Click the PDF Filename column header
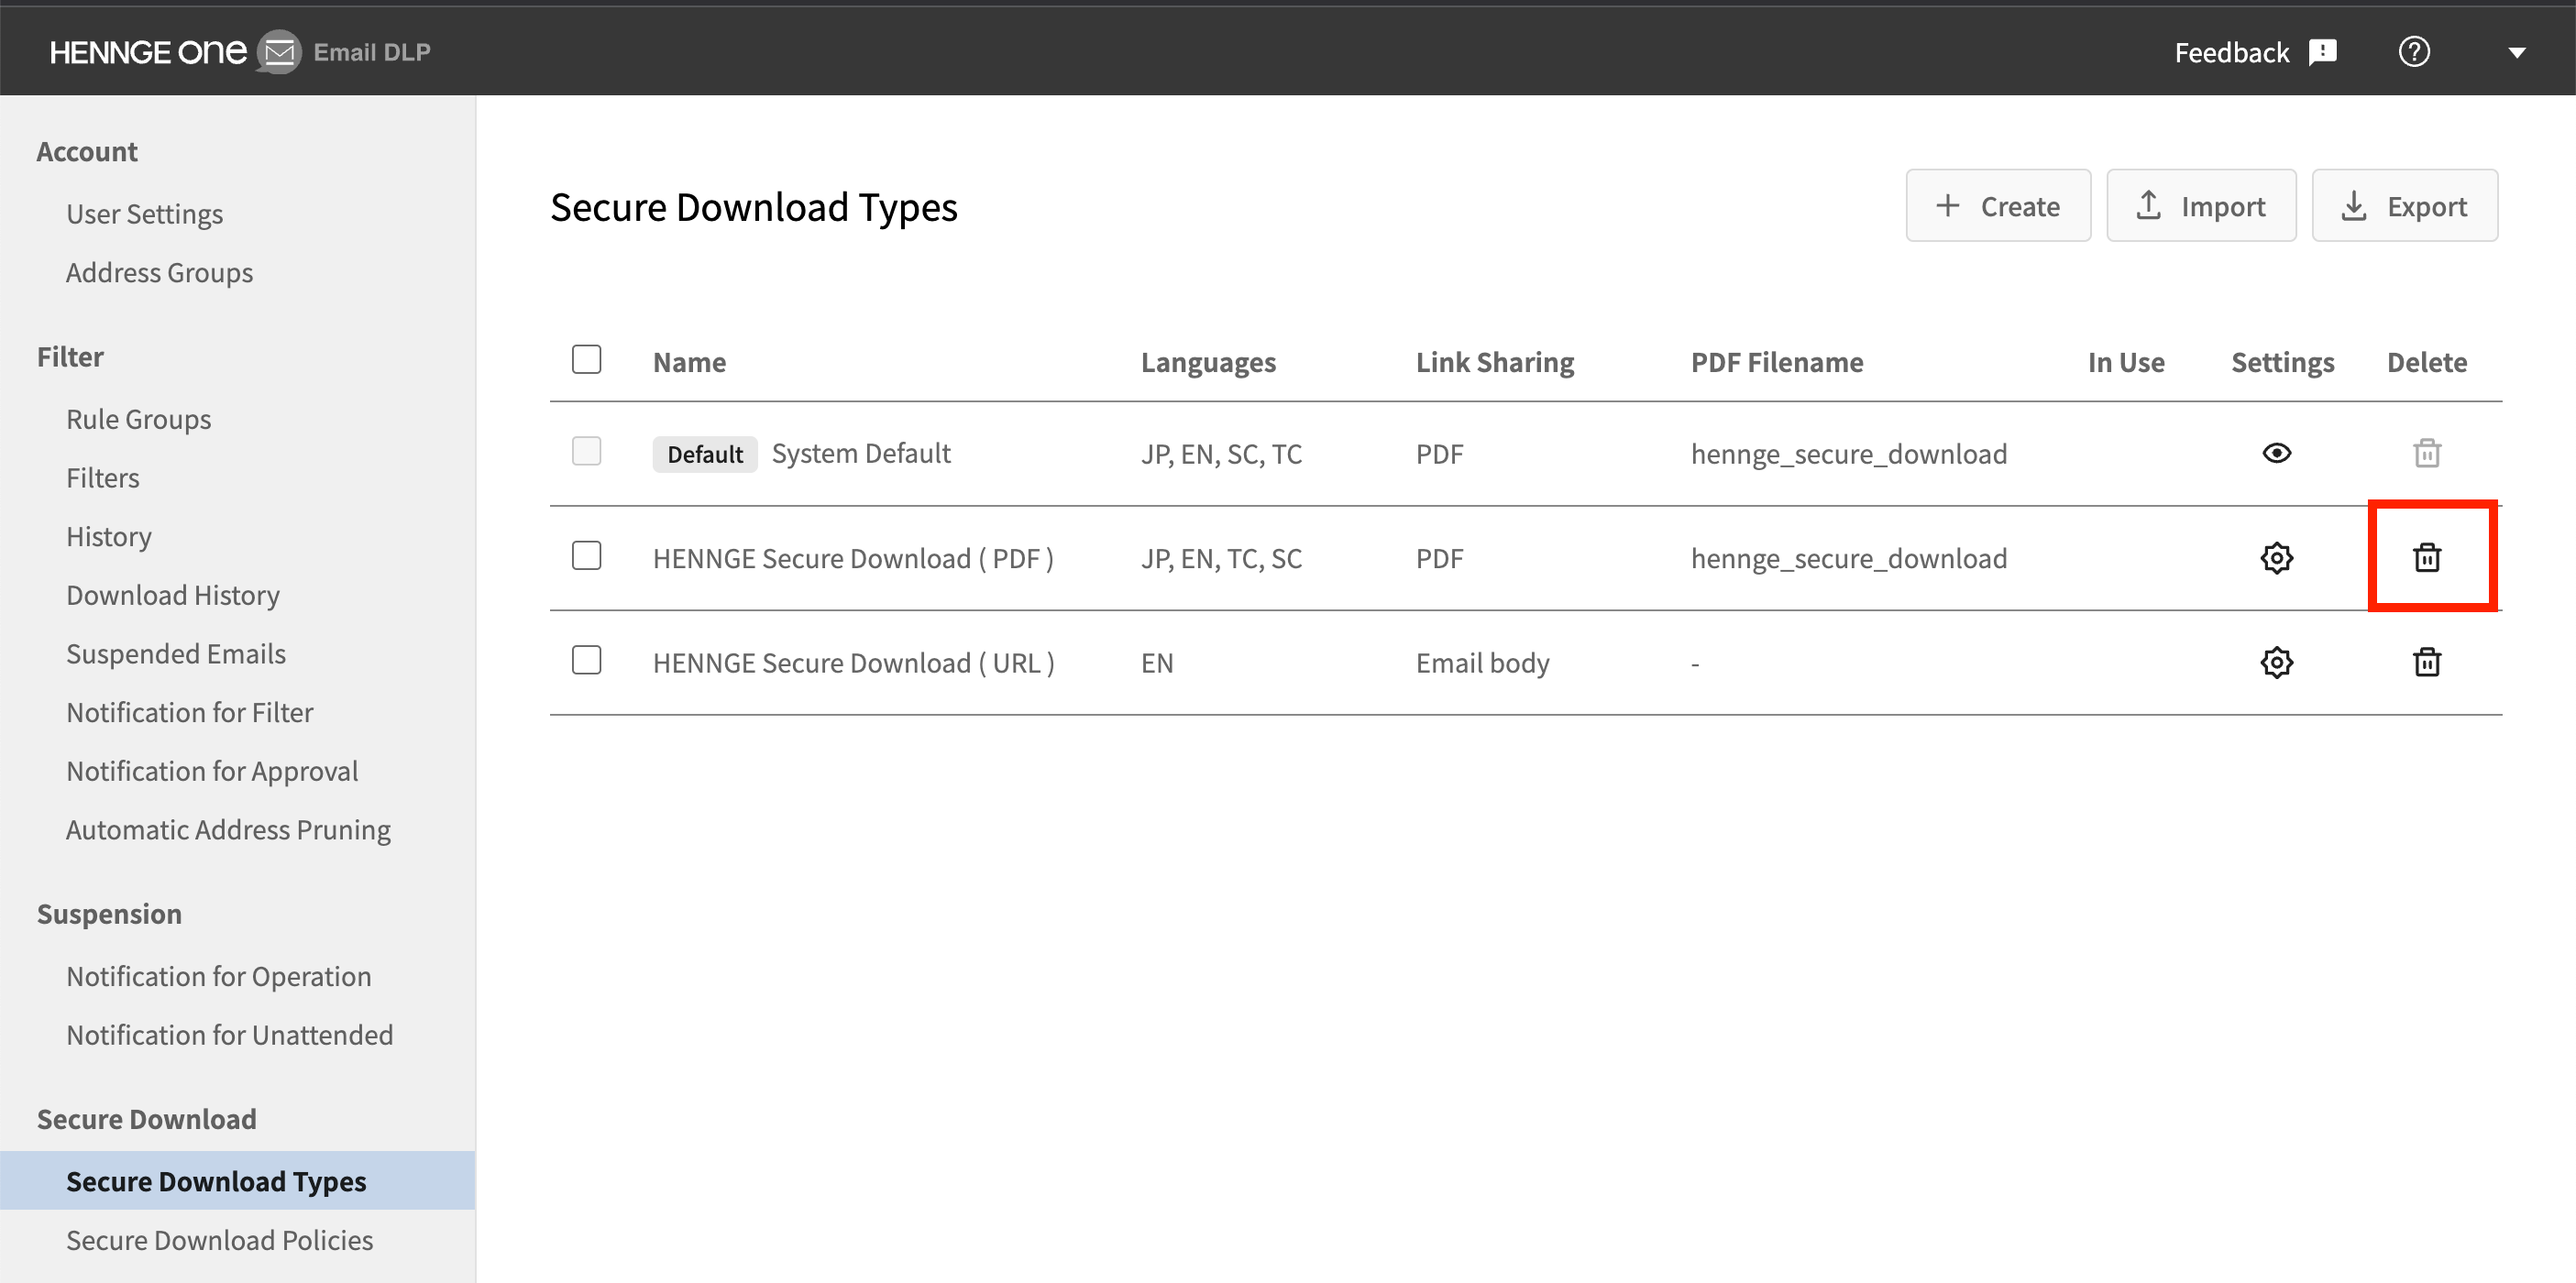This screenshot has width=2576, height=1283. pos(1777,362)
